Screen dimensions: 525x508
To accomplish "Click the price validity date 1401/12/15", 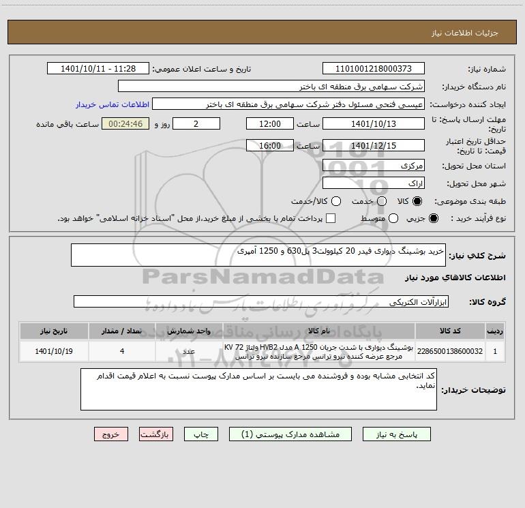I will tap(374, 146).
